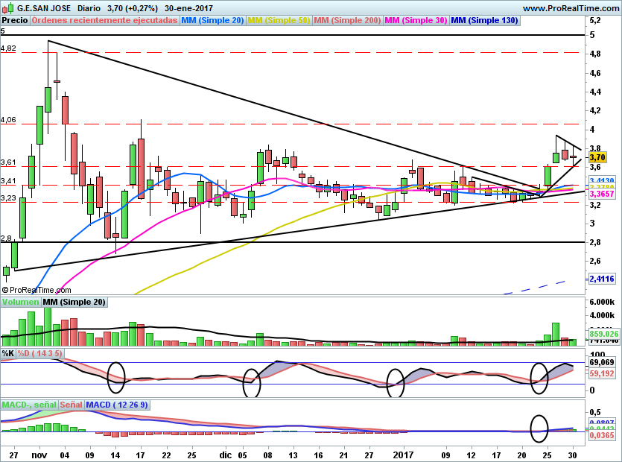Click the Volumen panel label
This screenshot has width=622, height=462.
20,302
